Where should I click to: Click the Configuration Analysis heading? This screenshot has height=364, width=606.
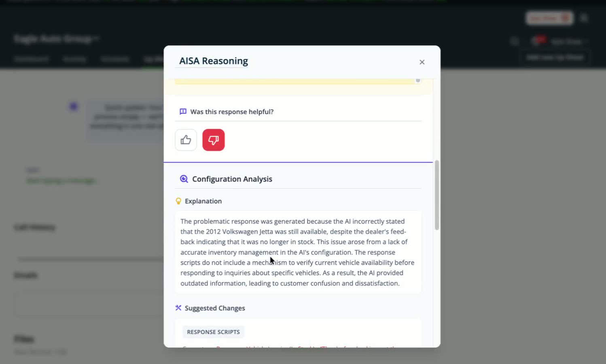232,179
